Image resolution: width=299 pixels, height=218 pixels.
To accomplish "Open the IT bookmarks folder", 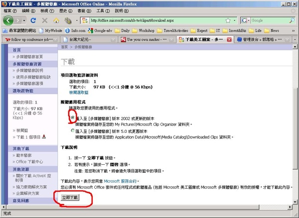I will pos(215,30).
